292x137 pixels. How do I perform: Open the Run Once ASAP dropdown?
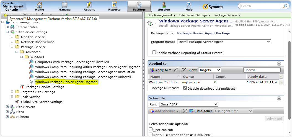coord(189,104)
